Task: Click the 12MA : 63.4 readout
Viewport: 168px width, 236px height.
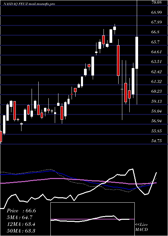Action: pyautogui.click(x=21, y=224)
